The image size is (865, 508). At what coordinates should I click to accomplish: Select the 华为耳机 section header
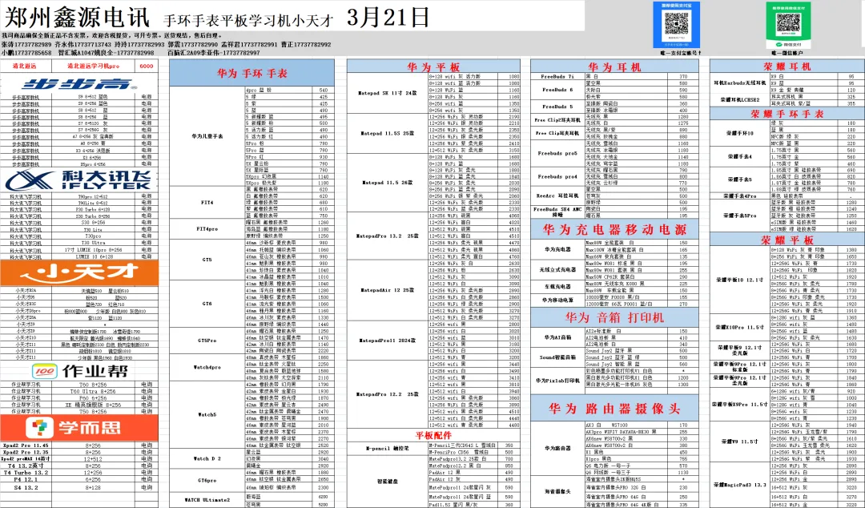[614, 67]
